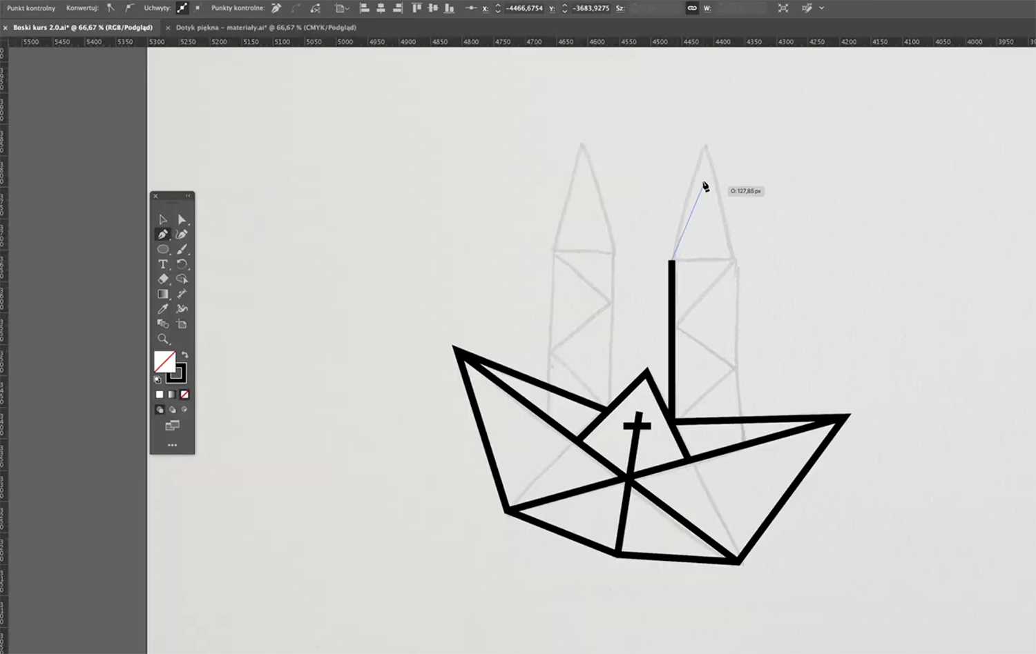Choose the Type tool
The height and width of the screenshot is (654, 1036).
(163, 264)
